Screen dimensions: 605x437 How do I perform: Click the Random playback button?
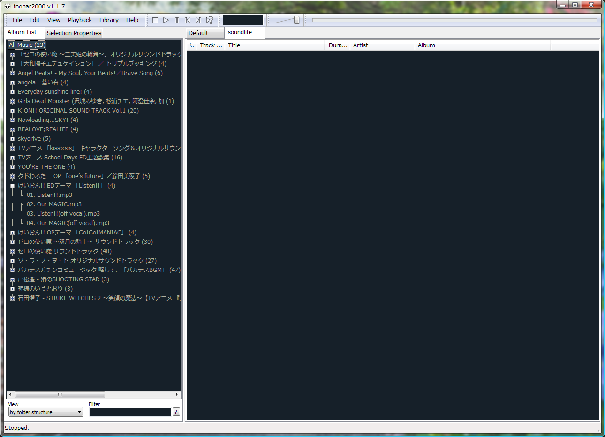(x=209, y=20)
